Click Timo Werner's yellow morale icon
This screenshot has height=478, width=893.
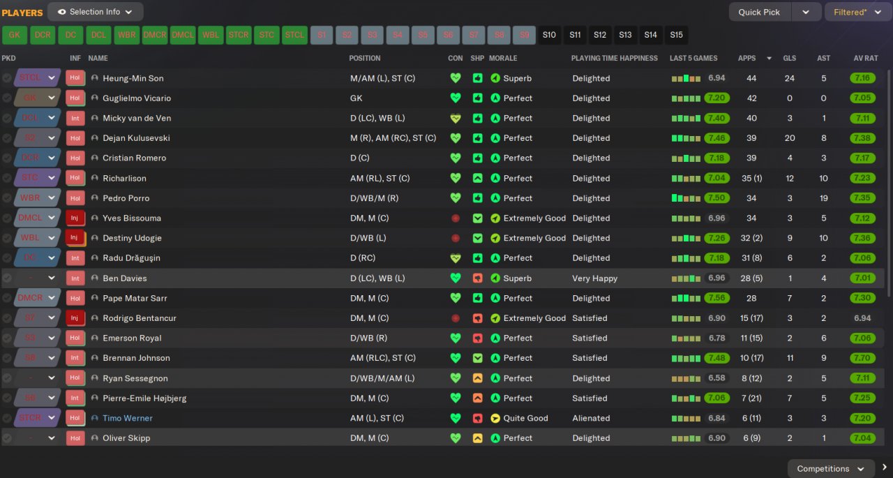495,418
